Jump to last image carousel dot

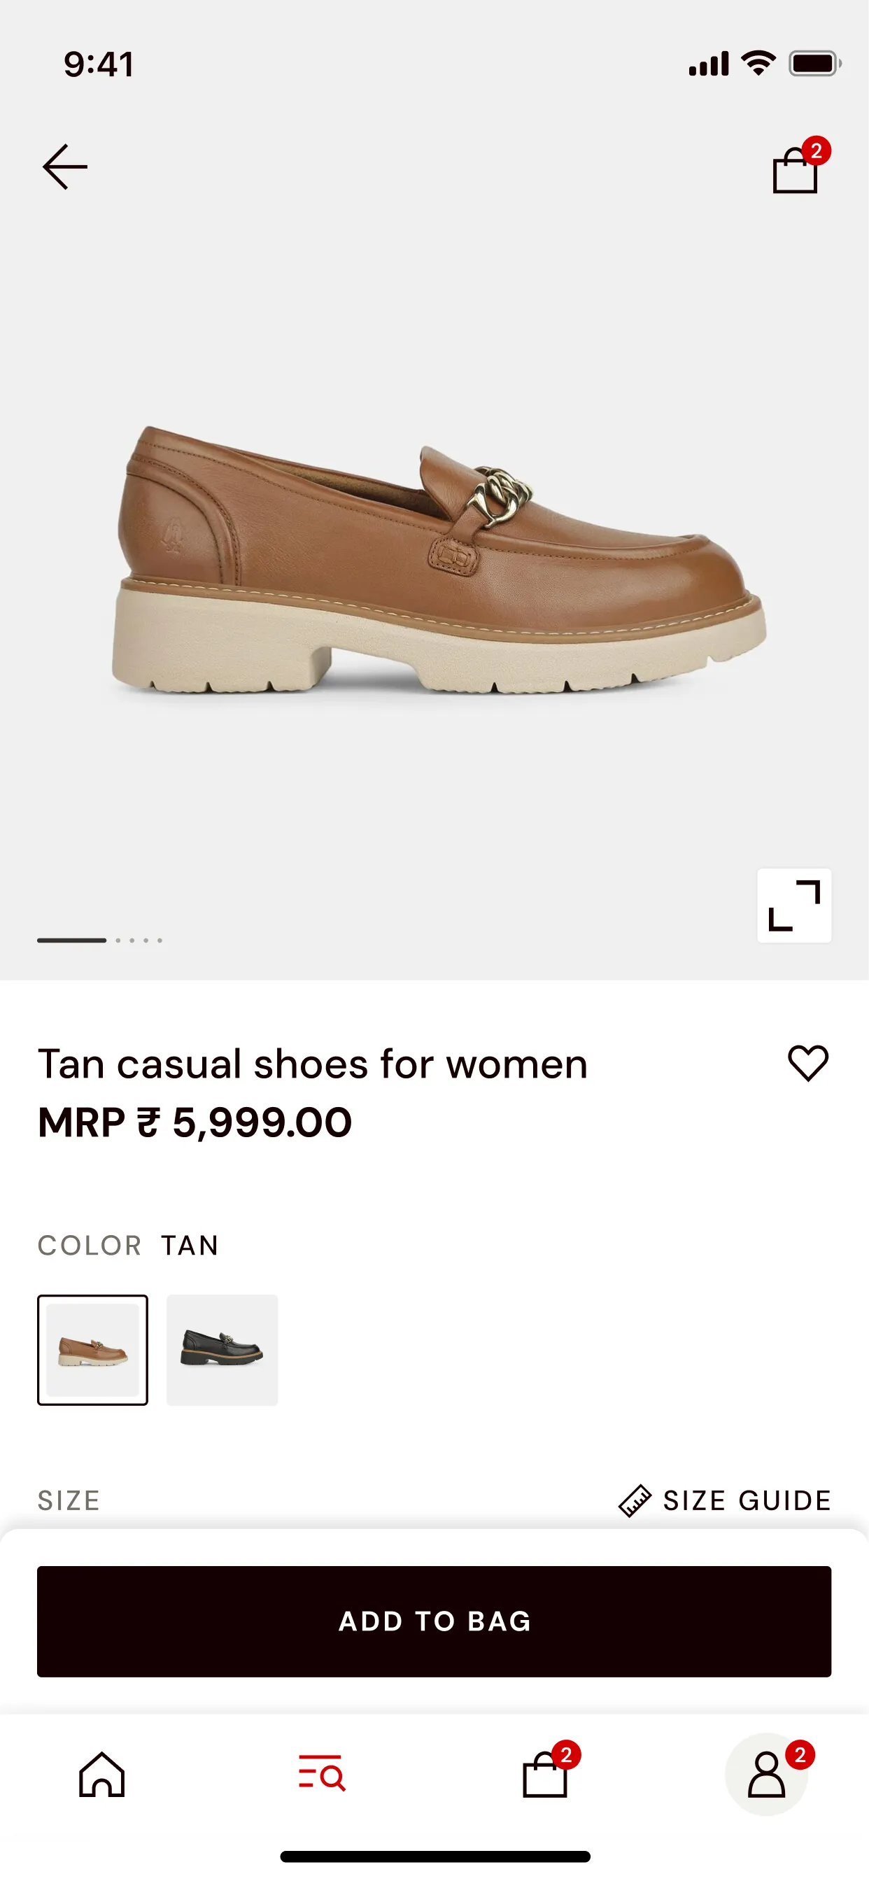pos(160,940)
